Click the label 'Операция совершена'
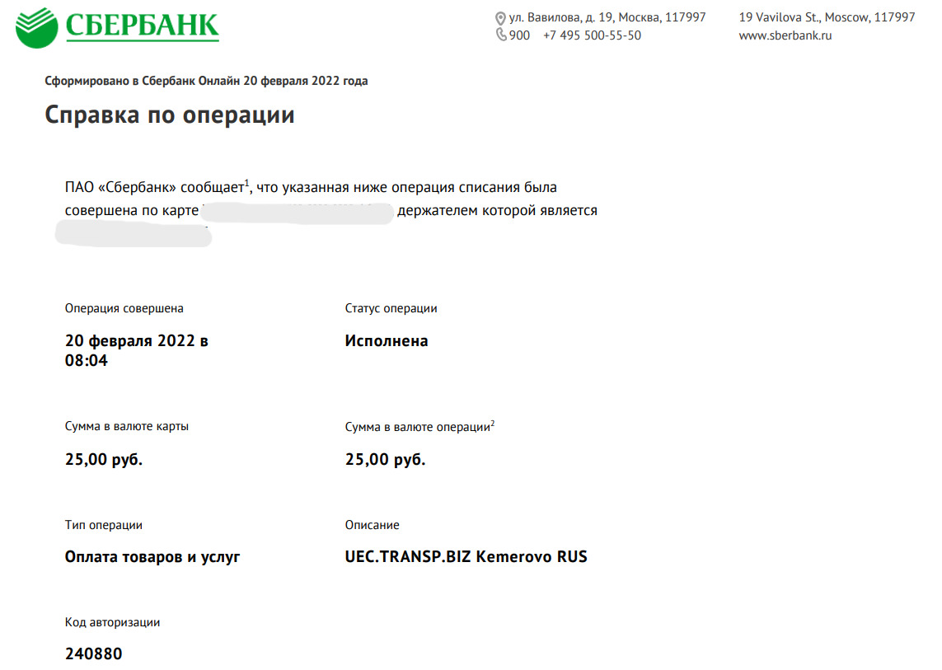Image resolution: width=942 pixels, height=670 pixels. tap(124, 308)
